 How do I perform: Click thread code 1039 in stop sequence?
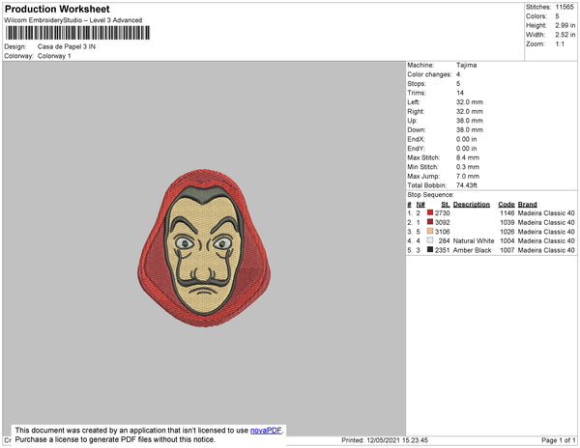pyautogui.click(x=507, y=222)
